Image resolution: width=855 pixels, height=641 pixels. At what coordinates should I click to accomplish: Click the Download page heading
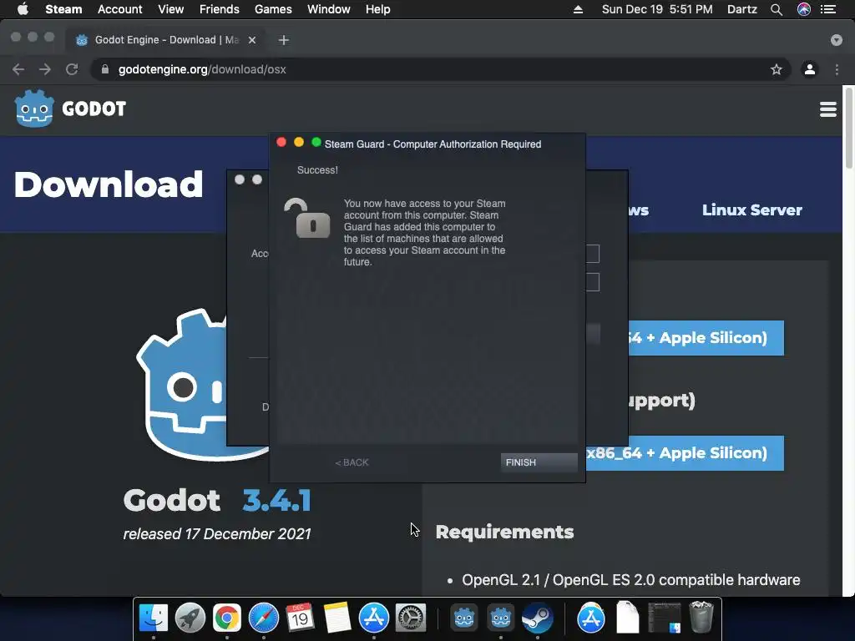pyautogui.click(x=109, y=184)
